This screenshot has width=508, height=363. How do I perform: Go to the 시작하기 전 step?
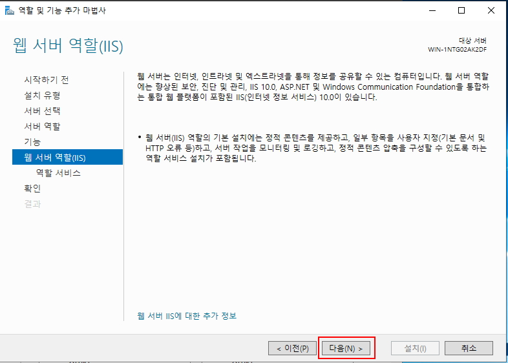[46, 79]
